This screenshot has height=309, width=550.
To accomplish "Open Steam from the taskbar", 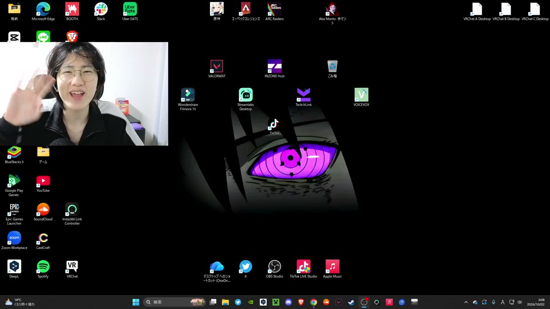I will (351, 302).
